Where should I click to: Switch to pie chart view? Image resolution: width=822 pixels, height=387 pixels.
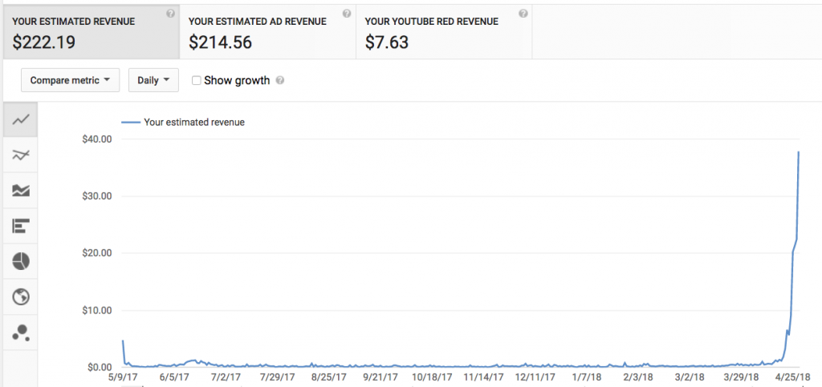point(21,261)
